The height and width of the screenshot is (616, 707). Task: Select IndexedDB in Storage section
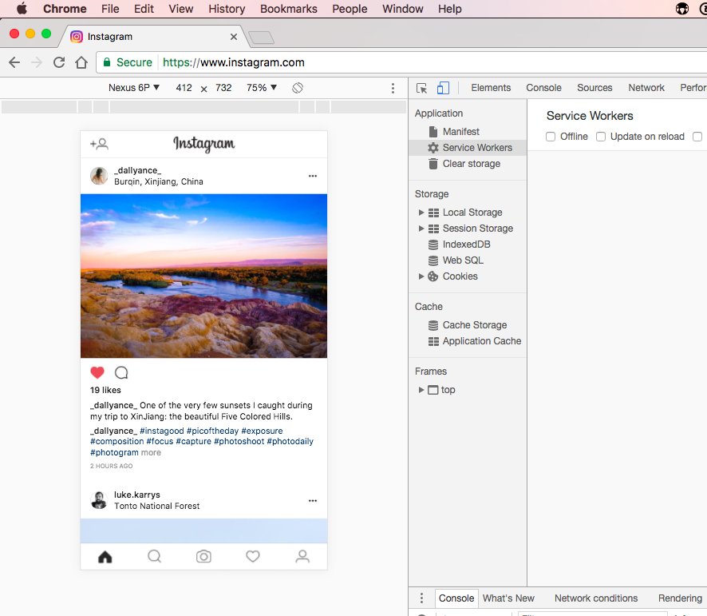pyautogui.click(x=468, y=244)
